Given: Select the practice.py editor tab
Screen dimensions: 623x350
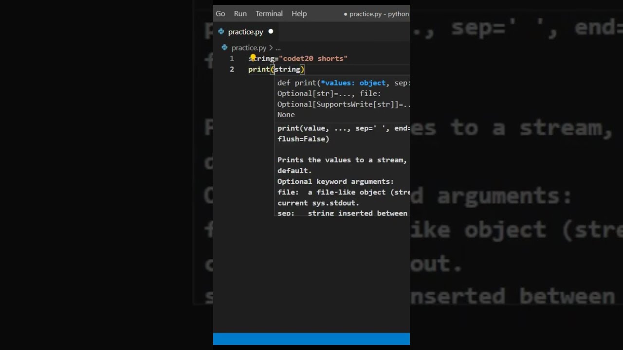Looking at the screenshot, I should coord(247,32).
